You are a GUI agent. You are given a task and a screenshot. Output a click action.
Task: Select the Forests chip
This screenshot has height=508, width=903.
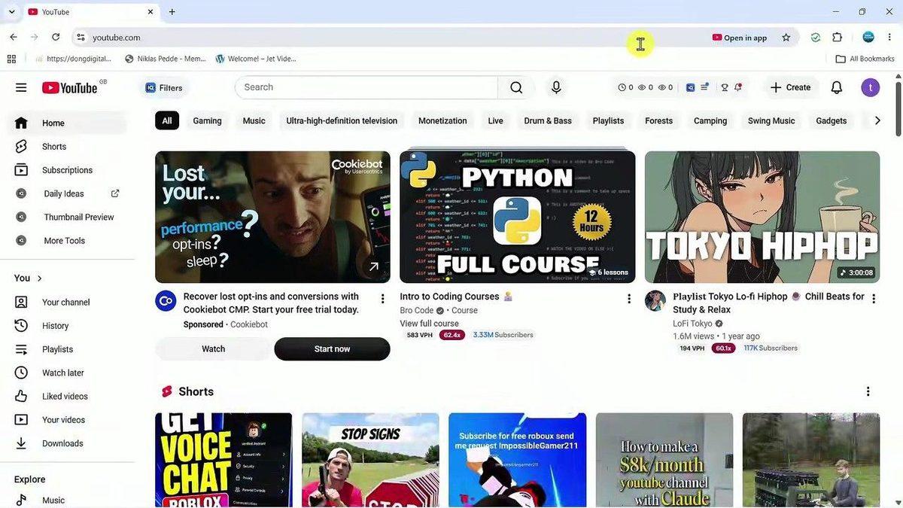(658, 120)
